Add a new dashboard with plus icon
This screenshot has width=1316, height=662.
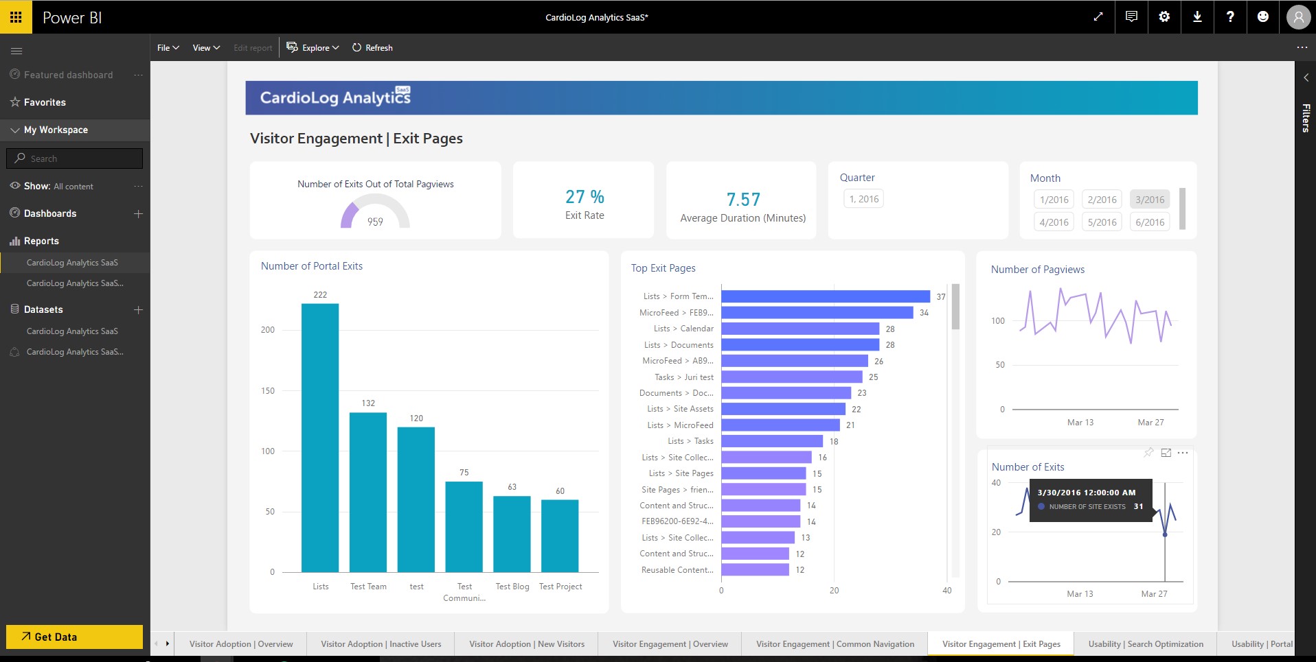pyautogui.click(x=138, y=213)
